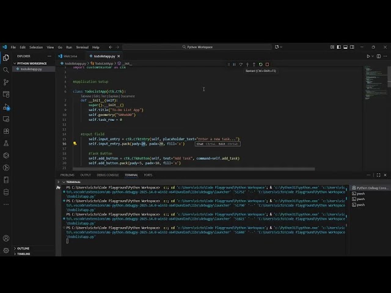Click the debug Step Over button
This screenshot has width=391, height=293.
(241, 65)
